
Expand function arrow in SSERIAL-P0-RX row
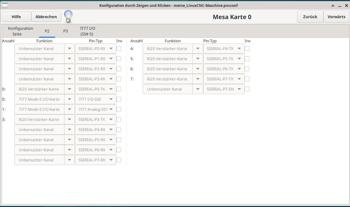pos(70,49)
